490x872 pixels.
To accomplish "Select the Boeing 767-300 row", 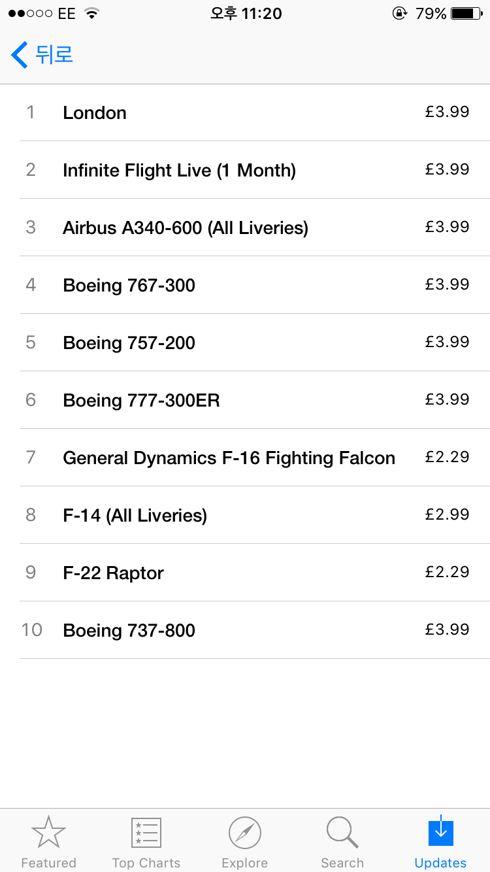I will (x=129, y=286).
